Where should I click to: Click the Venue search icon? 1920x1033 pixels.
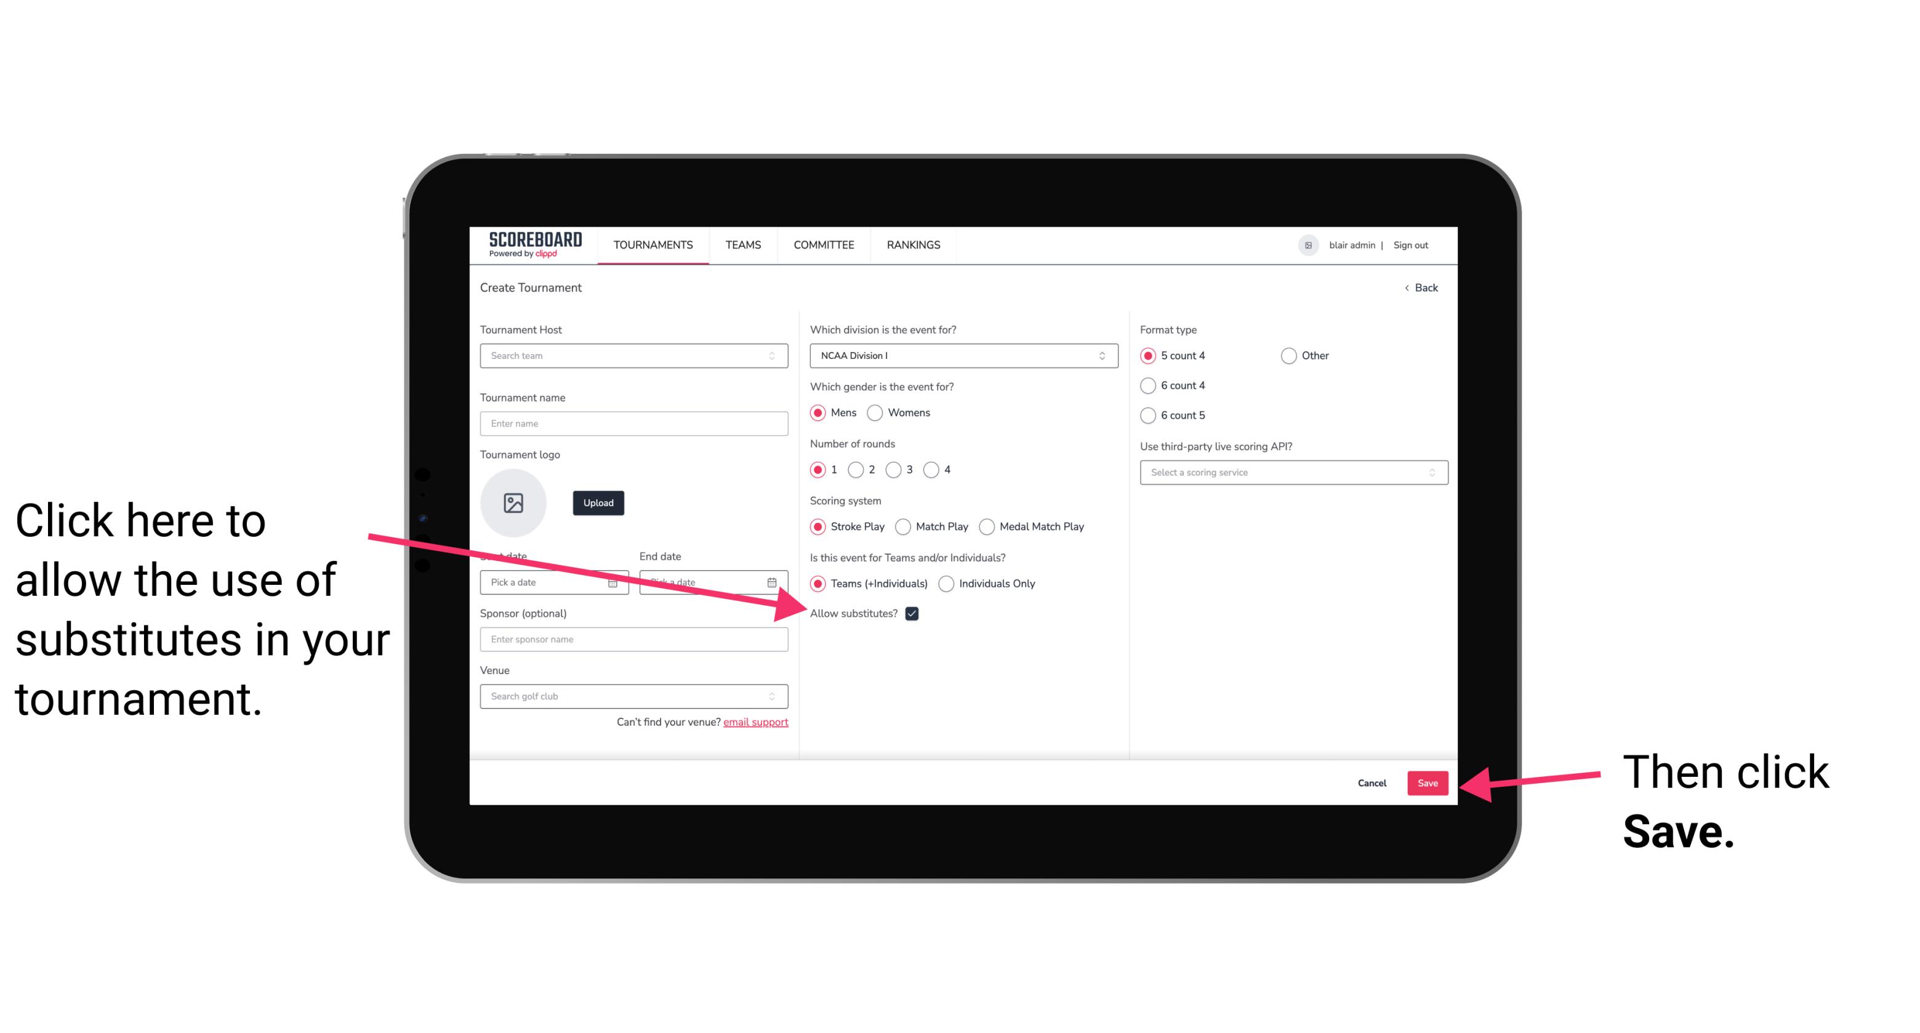point(777,697)
